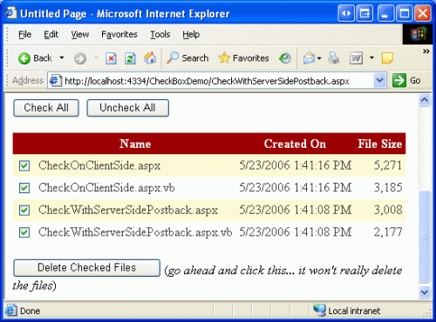Click the IE page icon in address bar
This screenshot has width=436, height=322.
(x=55, y=80)
